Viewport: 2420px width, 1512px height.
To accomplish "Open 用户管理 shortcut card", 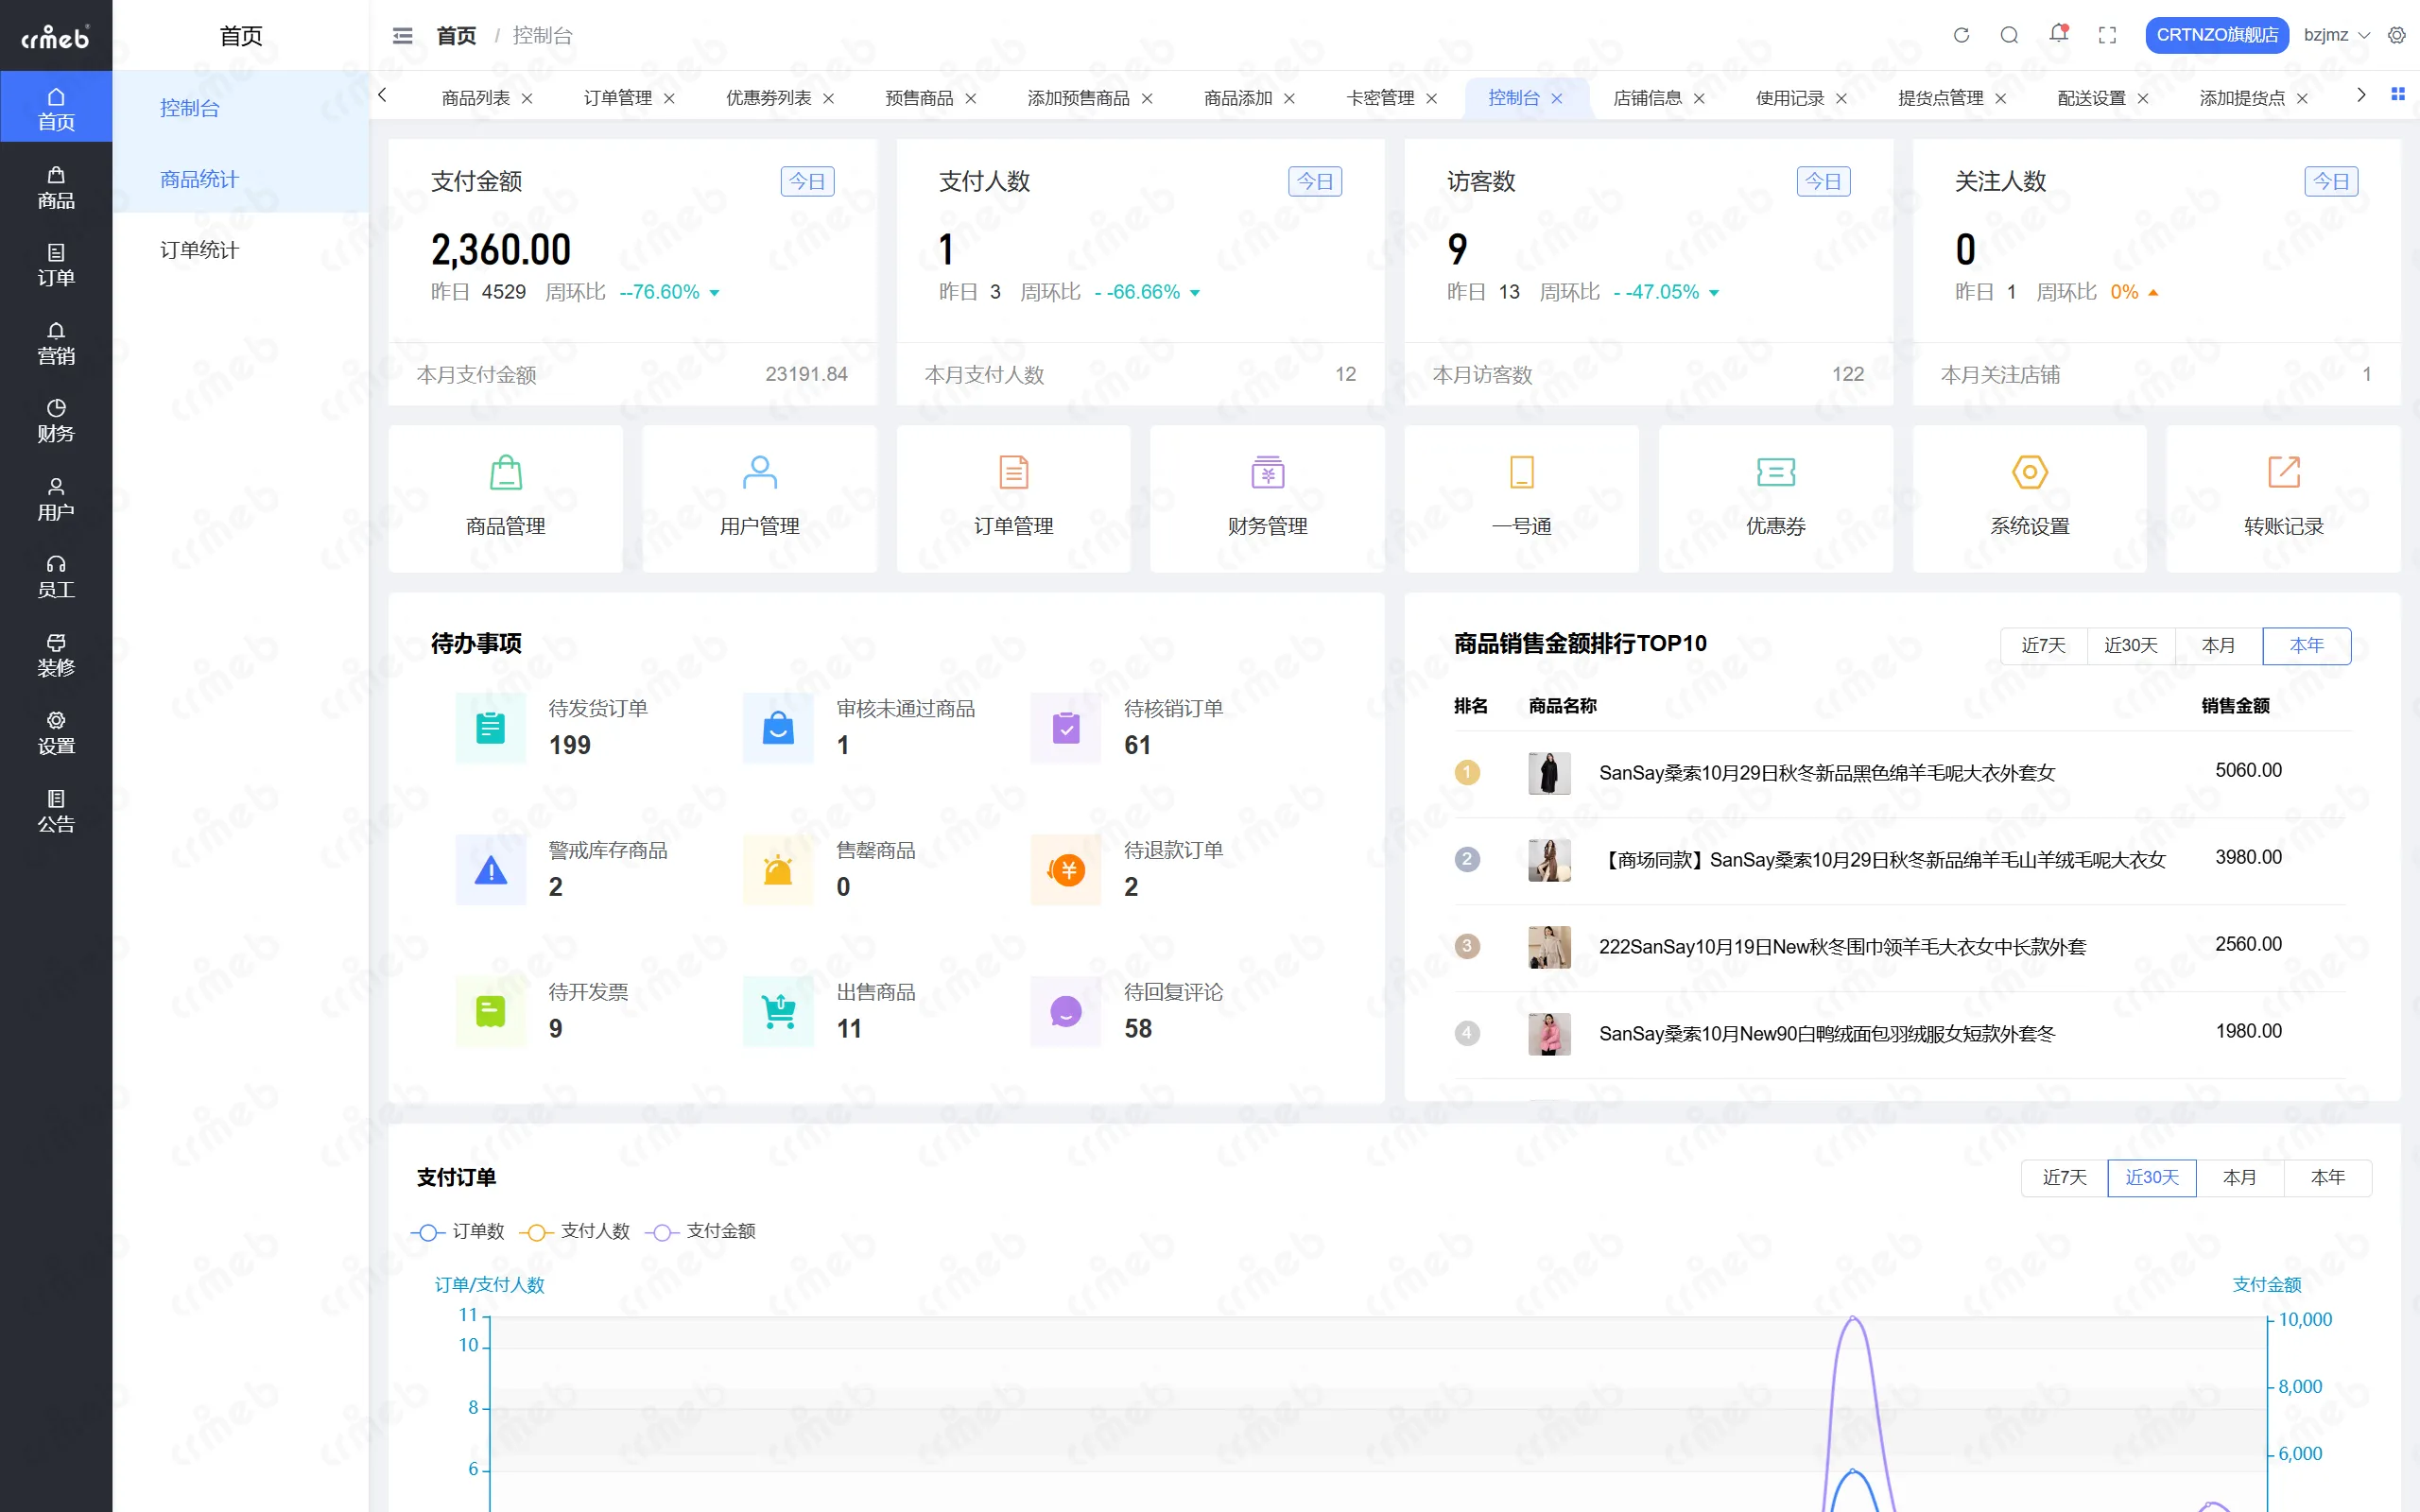I will [759, 499].
